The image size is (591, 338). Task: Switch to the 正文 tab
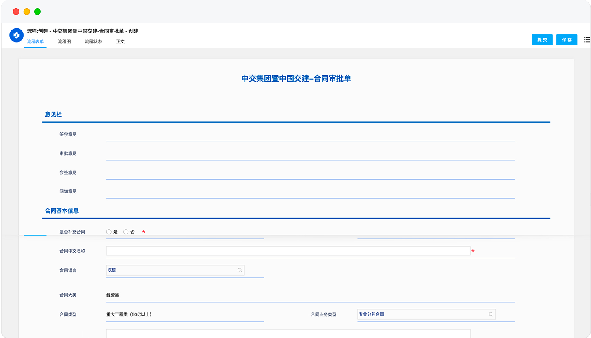click(x=120, y=41)
